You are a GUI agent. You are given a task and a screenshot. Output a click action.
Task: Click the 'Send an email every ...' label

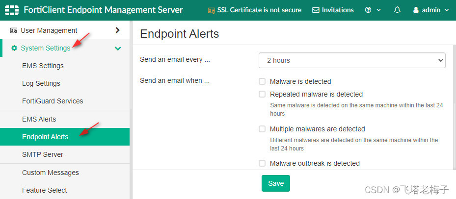(x=175, y=60)
